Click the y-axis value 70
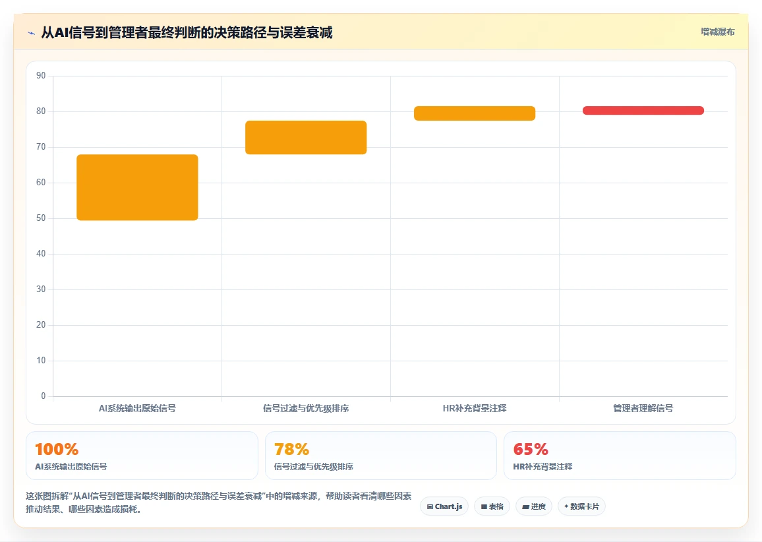The height and width of the screenshot is (542, 762). (41, 147)
